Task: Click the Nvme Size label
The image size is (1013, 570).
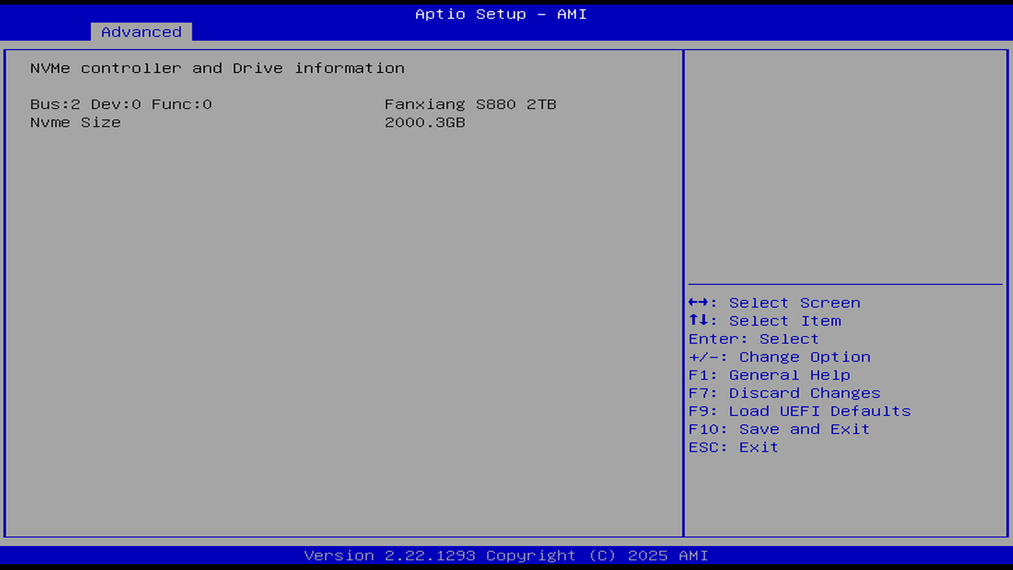Action: pyautogui.click(x=75, y=122)
